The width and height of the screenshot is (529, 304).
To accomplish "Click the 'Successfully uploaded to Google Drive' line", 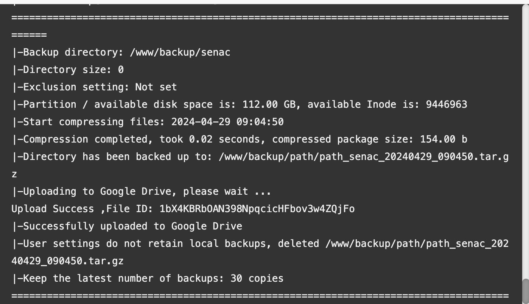I will pos(128,226).
